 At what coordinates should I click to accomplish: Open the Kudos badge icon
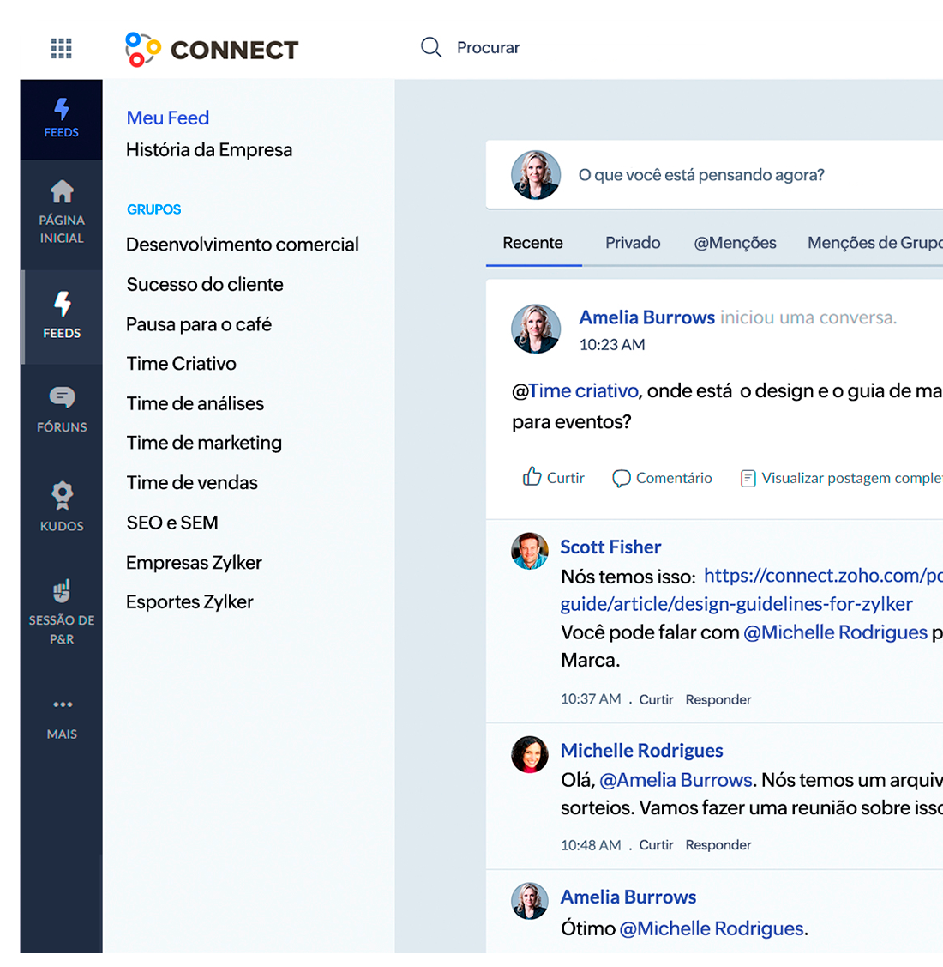pyautogui.click(x=62, y=495)
